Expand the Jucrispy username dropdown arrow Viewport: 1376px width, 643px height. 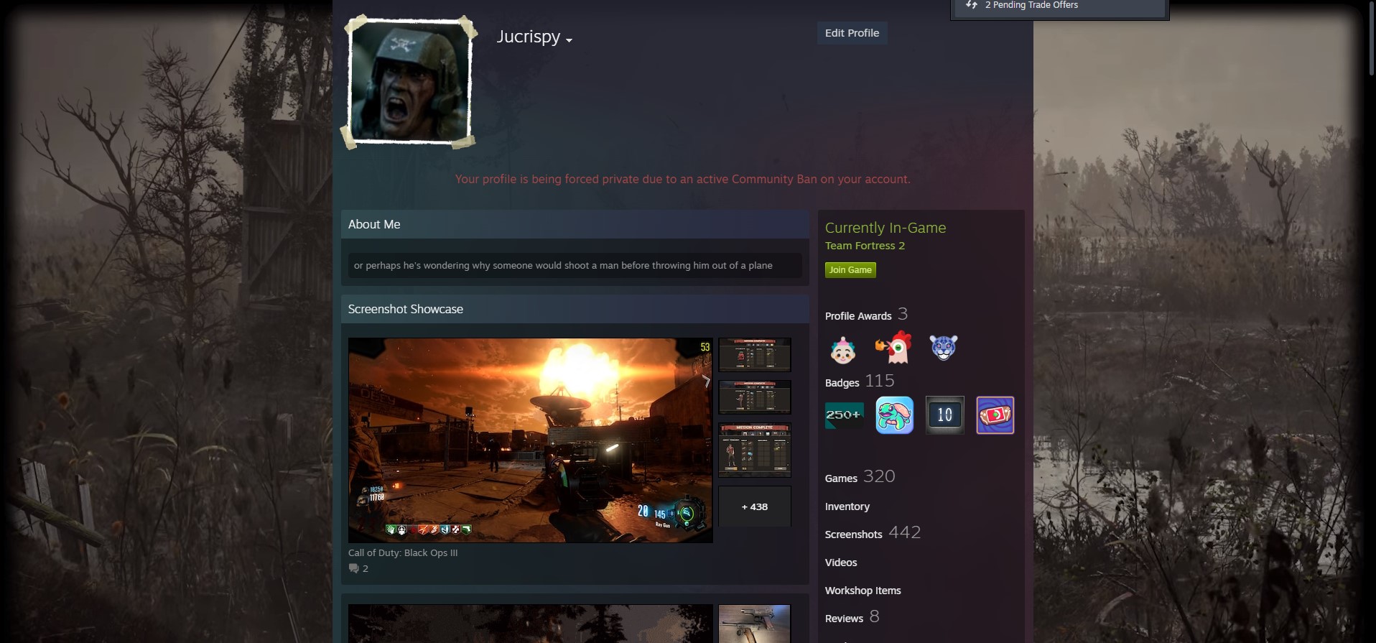[569, 40]
